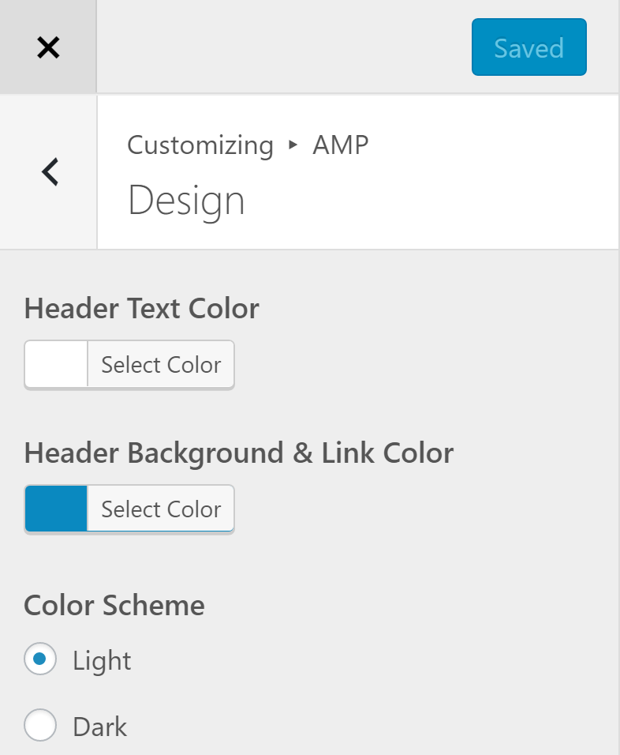The height and width of the screenshot is (755, 620).
Task: Close the Customizer panel via the X icon
Action: (x=49, y=47)
